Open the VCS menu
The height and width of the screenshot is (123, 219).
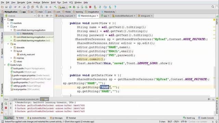pos(71,2)
